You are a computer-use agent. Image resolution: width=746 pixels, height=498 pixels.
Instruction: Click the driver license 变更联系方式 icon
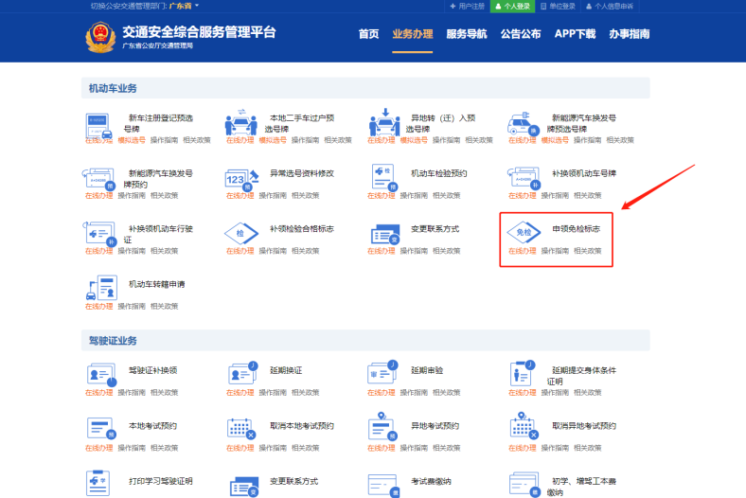click(x=244, y=487)
